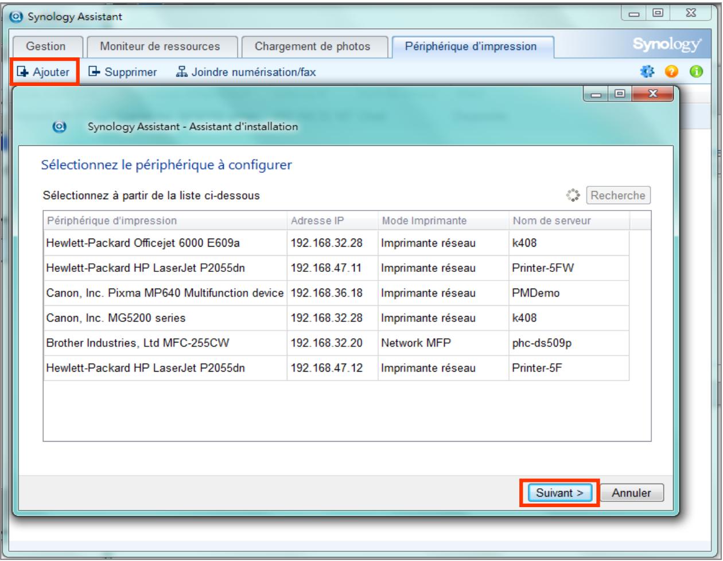This screenshot has height=561, width=723.
Task: Switch to the Gestion tab
Action: click(x=47, y=46)
